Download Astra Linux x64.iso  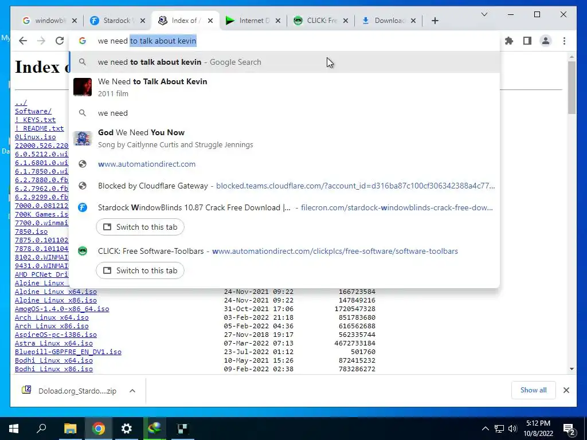click(x=54, y=343)
